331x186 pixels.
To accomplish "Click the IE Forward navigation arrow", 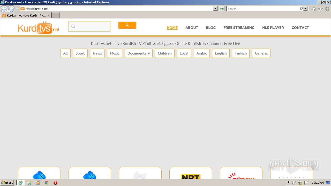I will pos(11,9).
